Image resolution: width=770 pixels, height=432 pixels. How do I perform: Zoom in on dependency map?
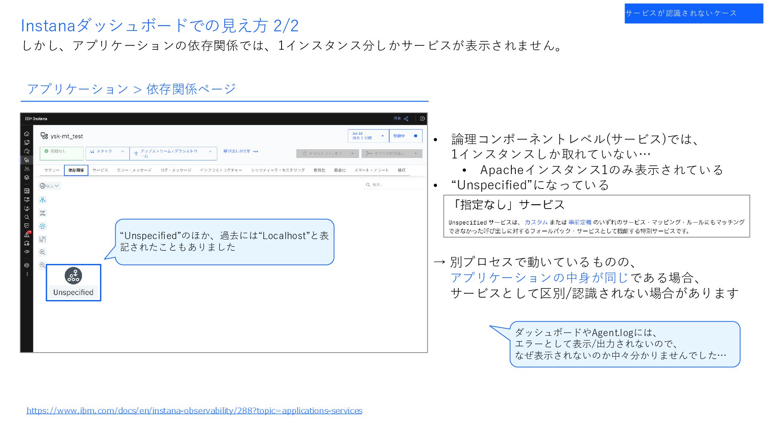tap(43, 252)
